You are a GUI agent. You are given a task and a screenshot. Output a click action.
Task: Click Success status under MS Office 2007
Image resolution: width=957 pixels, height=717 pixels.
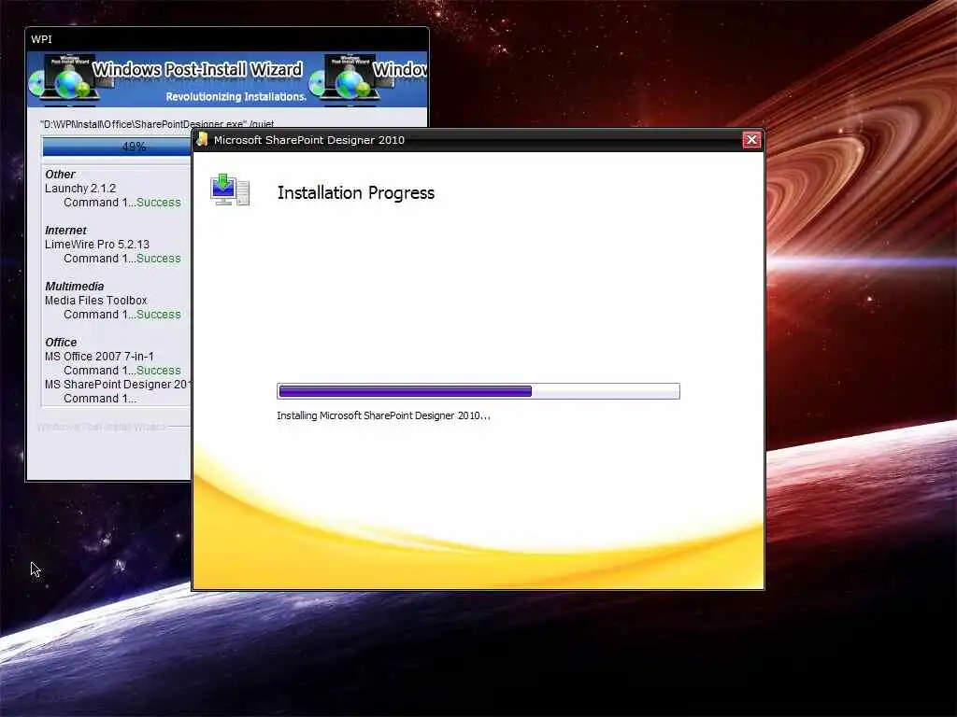click(x=159, y=371)
